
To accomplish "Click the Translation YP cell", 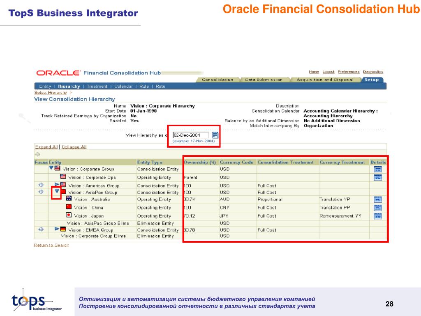I will 335,200.
